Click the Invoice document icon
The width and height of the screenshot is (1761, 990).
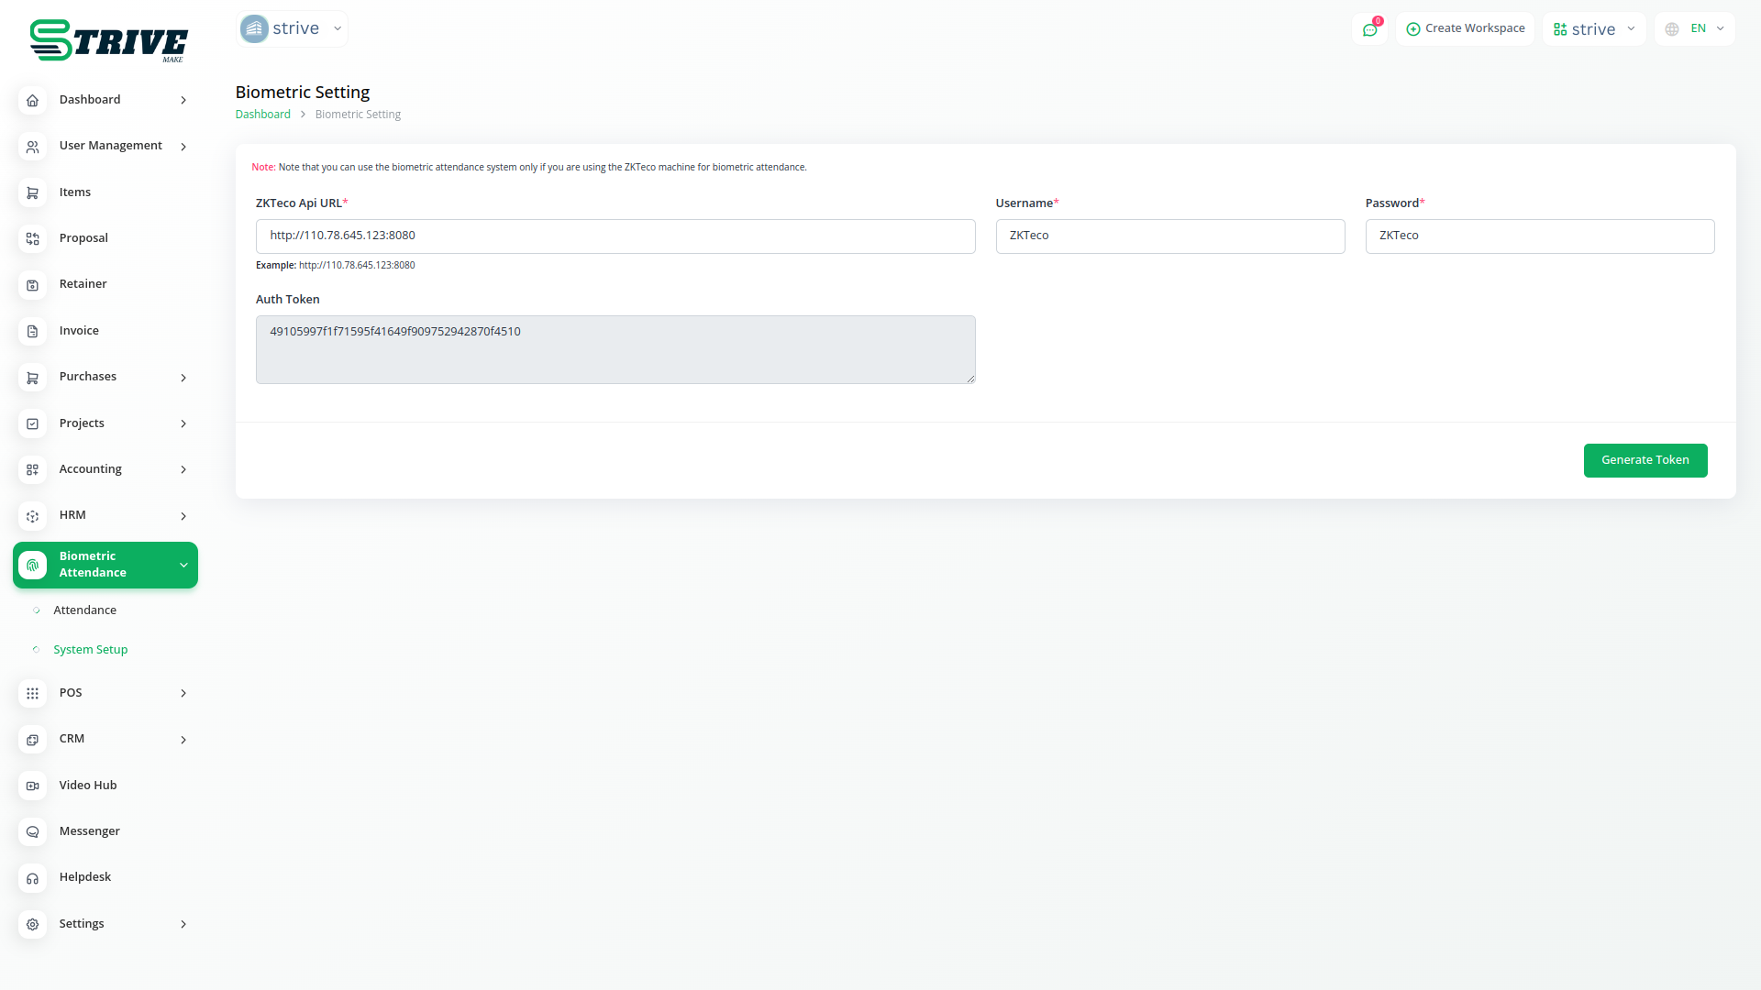32,331
